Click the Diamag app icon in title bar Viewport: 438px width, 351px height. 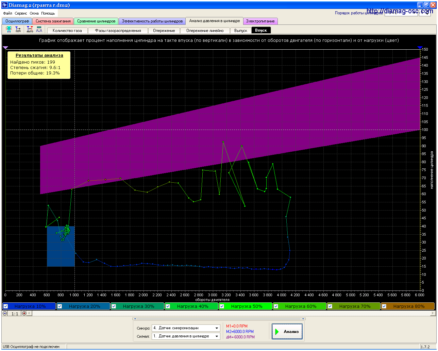[5, 5]
